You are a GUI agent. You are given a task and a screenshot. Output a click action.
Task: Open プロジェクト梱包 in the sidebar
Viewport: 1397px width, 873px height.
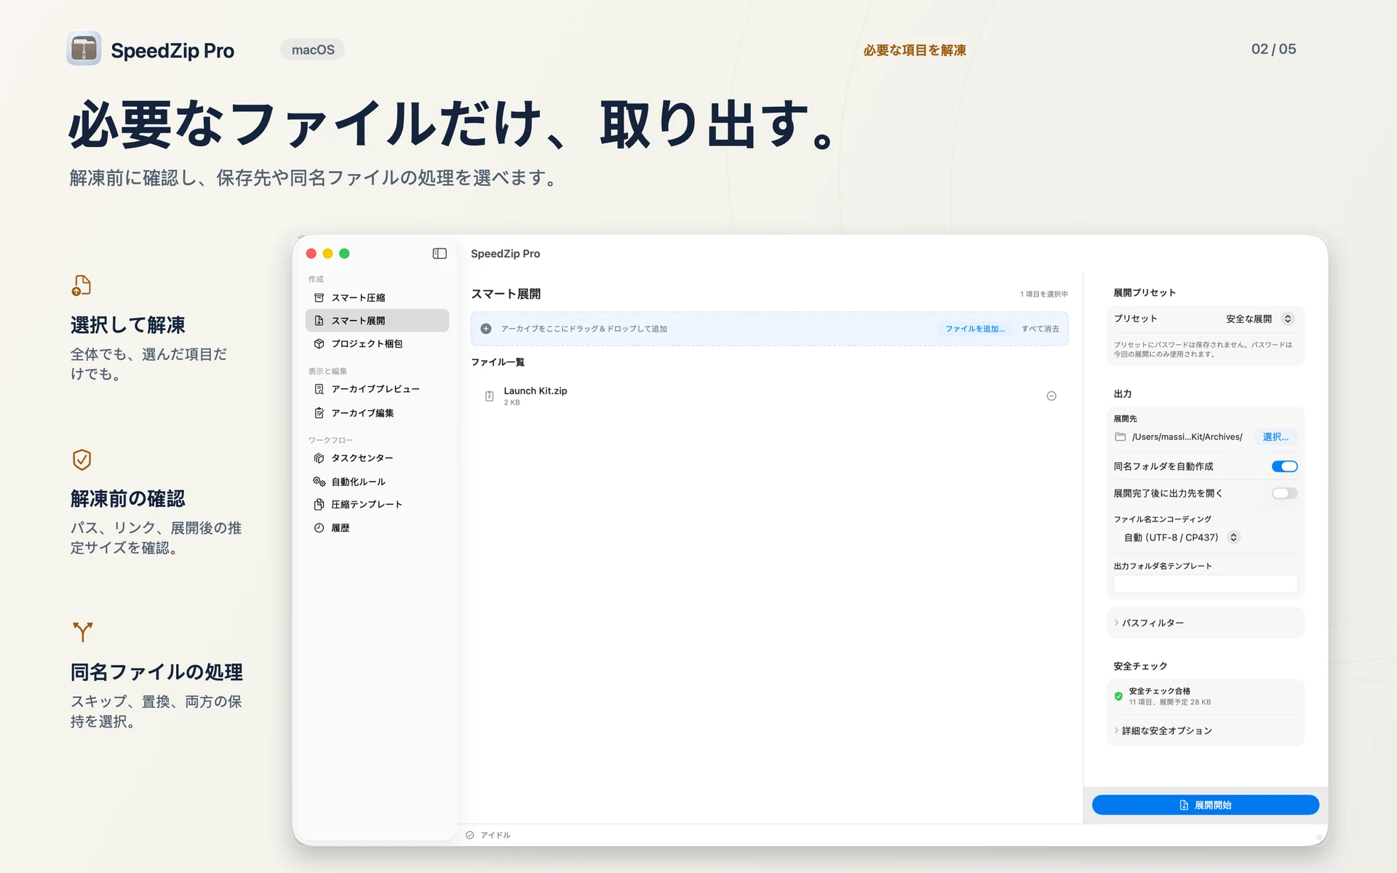pyautogui.click(x=377, y=343)
